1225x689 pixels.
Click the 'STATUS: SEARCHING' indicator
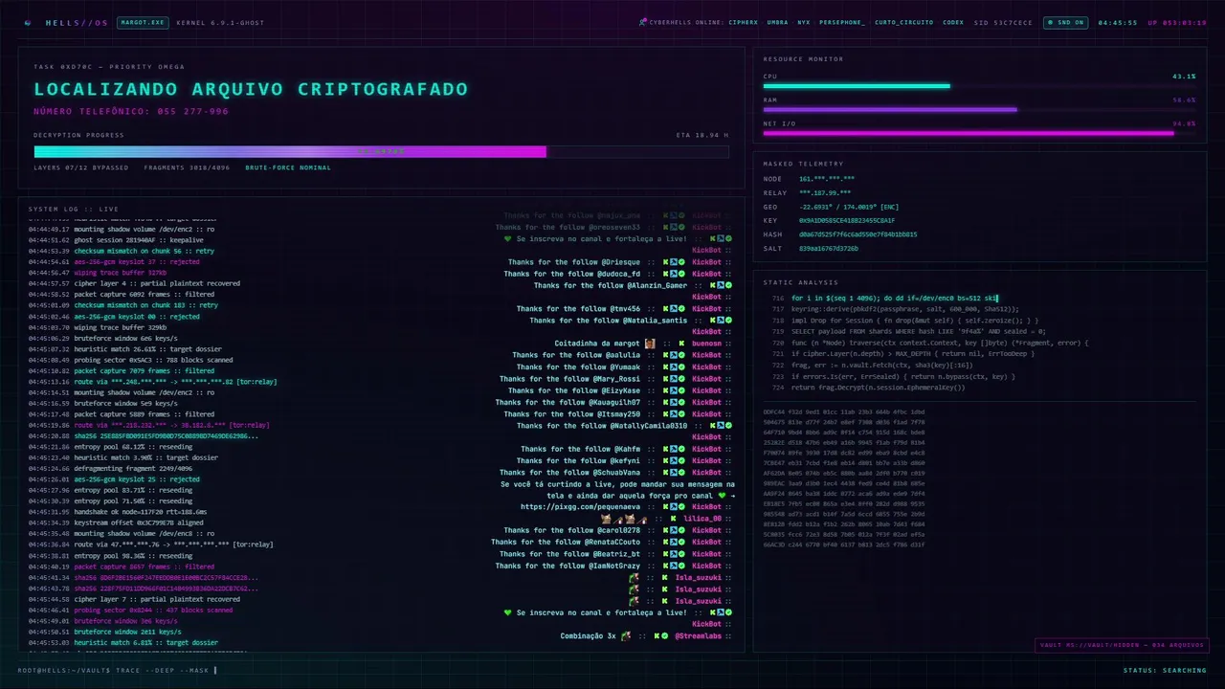click(x=1165, y=670)
